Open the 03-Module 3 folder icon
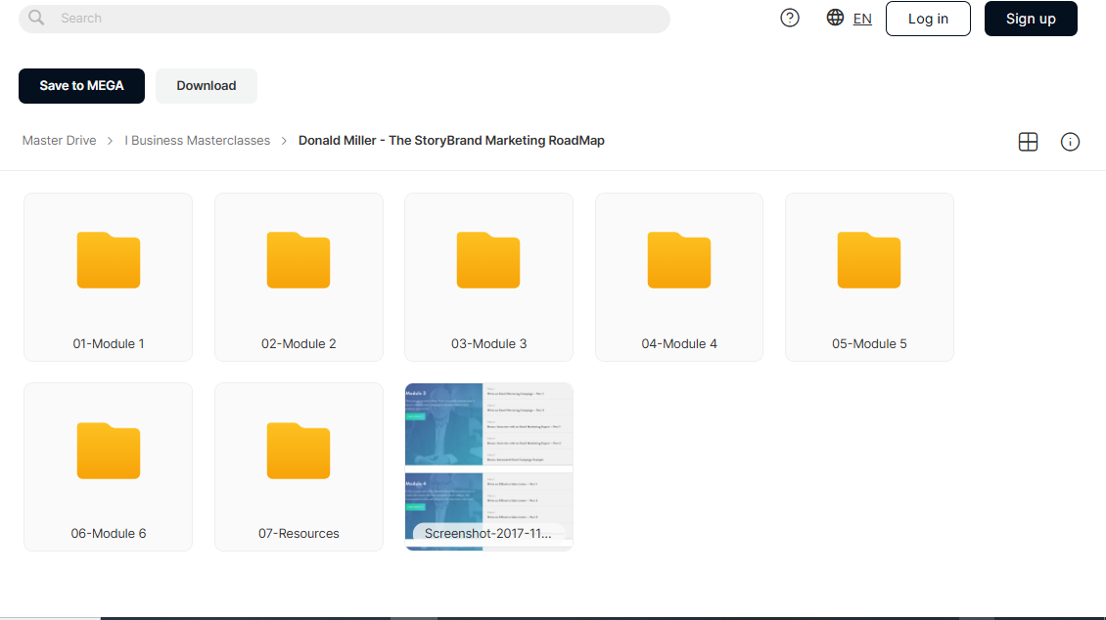 (488, 260)
